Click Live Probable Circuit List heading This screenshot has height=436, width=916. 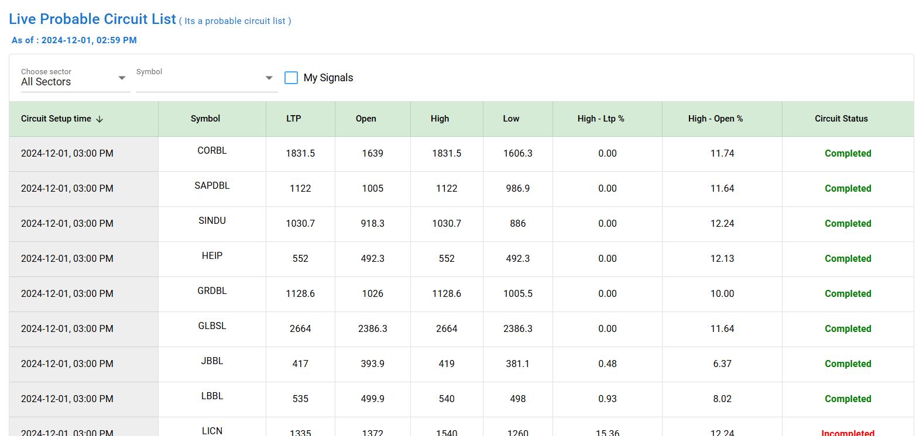[92, 19]
